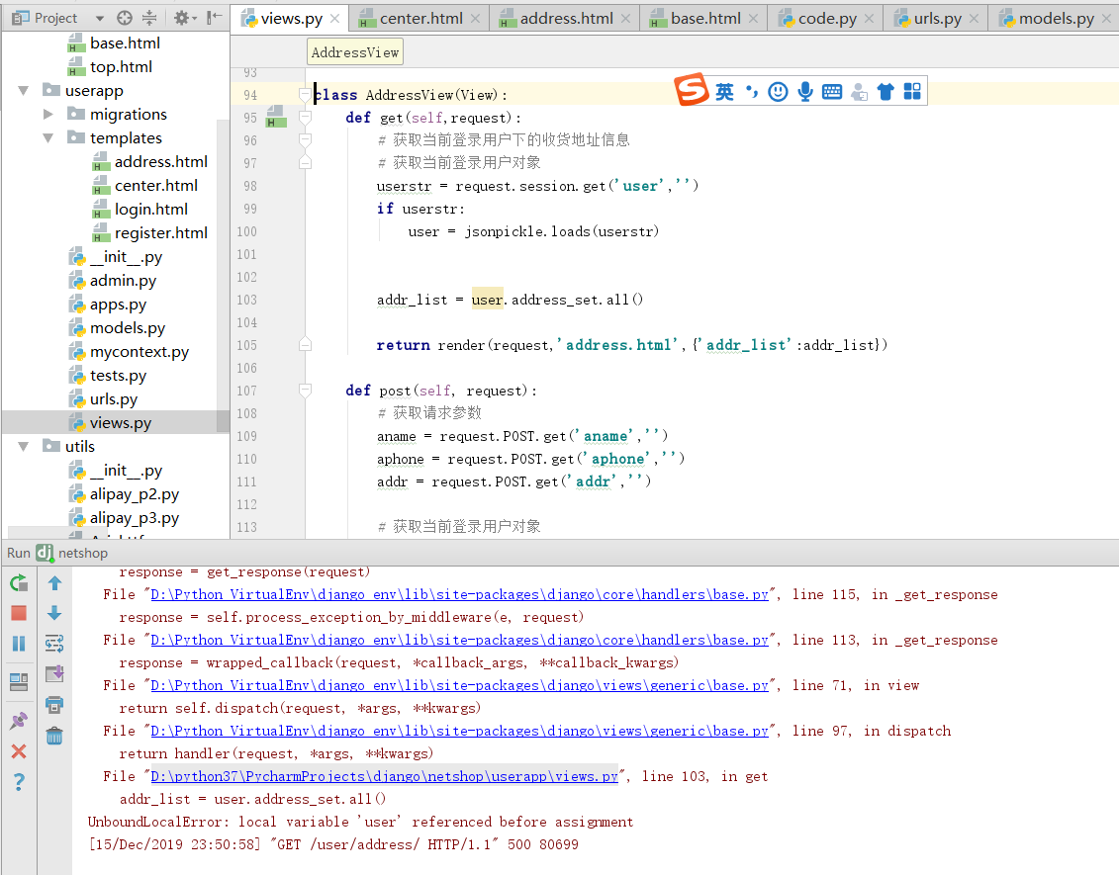Click the fold end marker on line 105
This screenshot has height=875, width=1119.
click(306, 345)
